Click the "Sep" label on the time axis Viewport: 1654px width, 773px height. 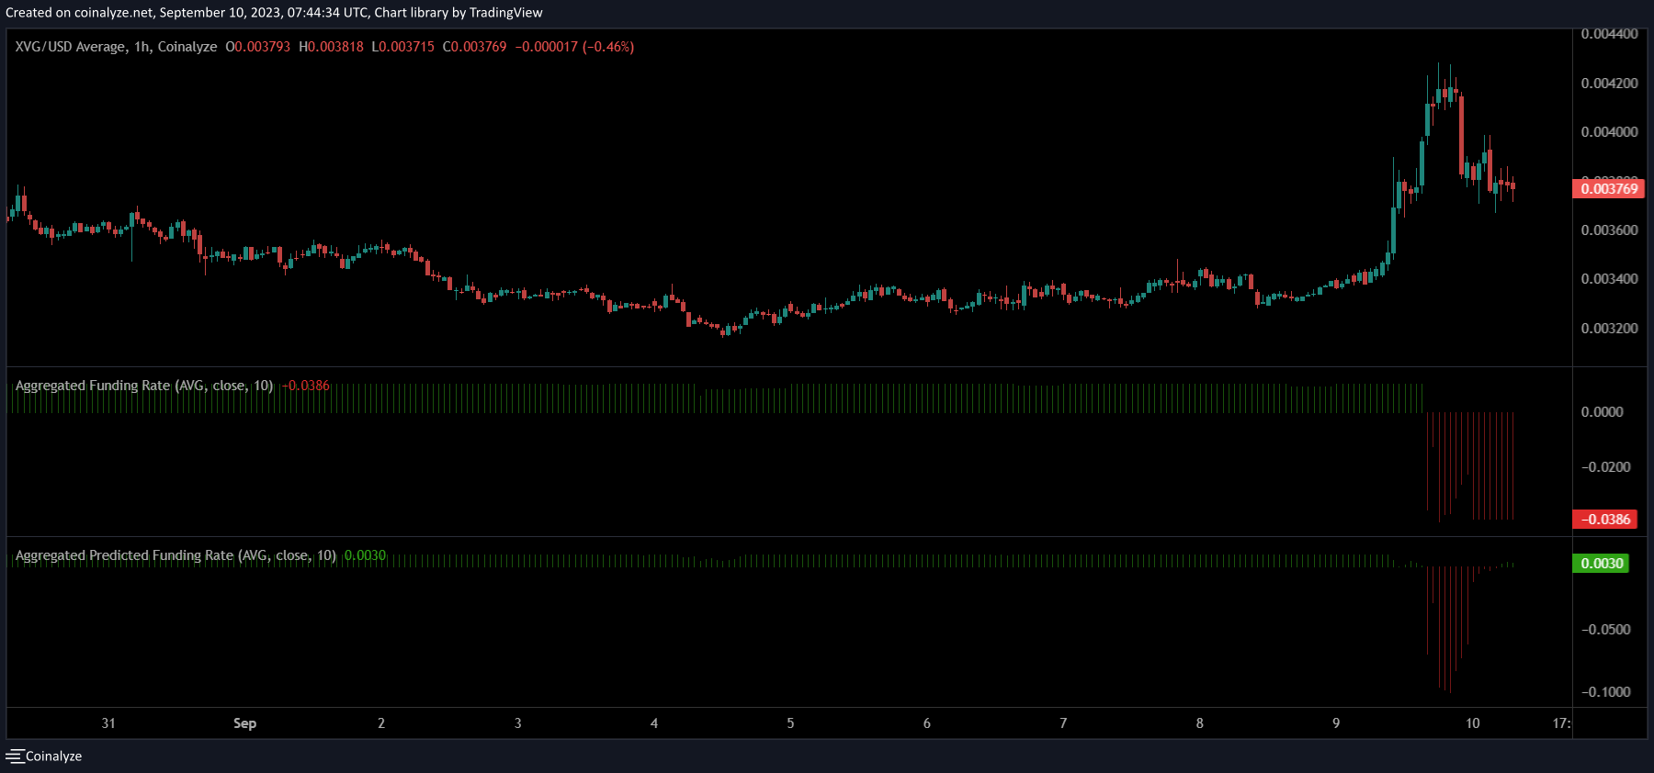pos(244,723)
